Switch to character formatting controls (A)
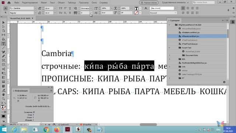Screen dimensions: 236x133 click(x=6, y=8)
